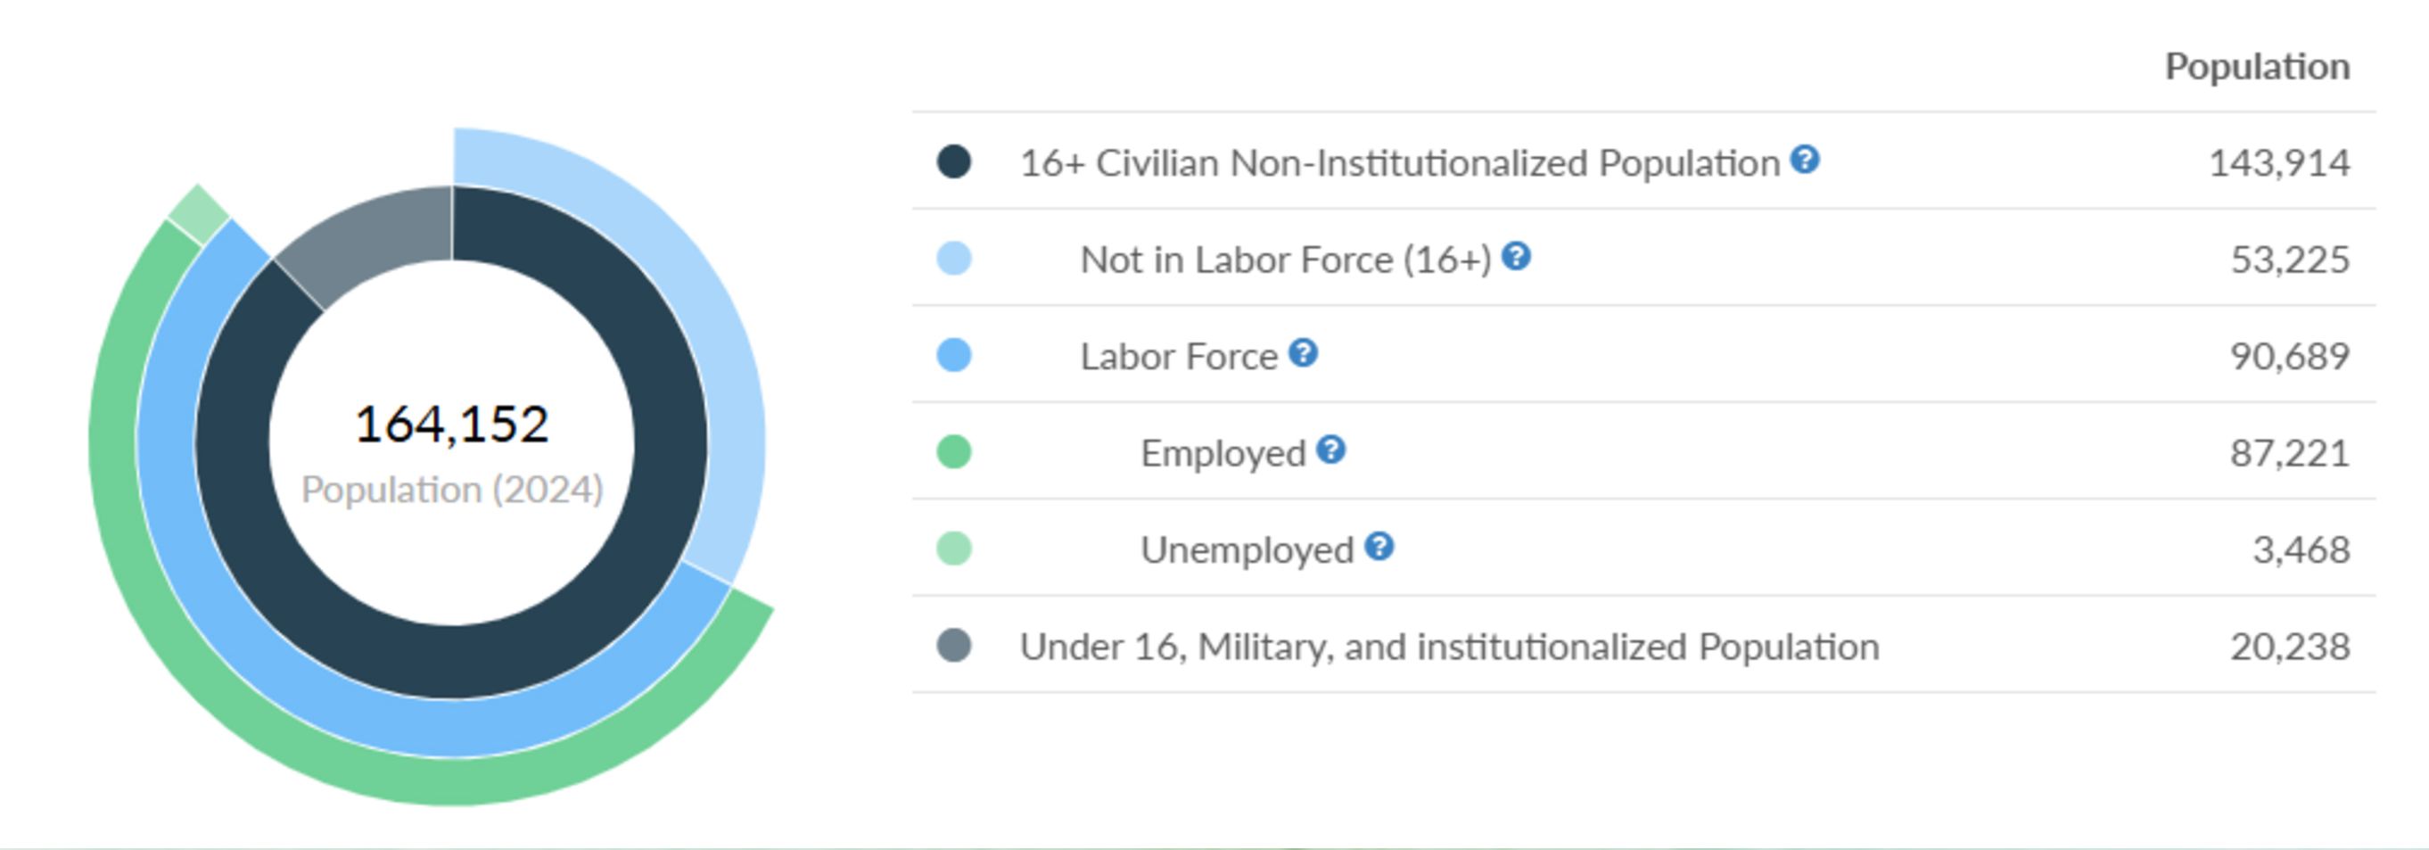Viewport: 2429px width, 850px height.
Task: Select the blue Labor Force legend dot
Action: [953, 356]
